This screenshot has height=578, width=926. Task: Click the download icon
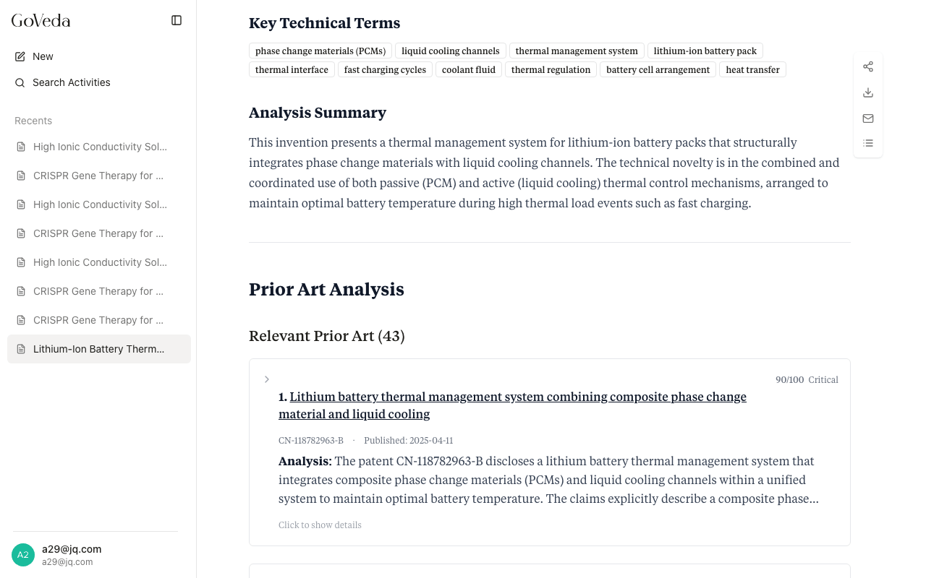pyautogui.click(x=868, y=92)
